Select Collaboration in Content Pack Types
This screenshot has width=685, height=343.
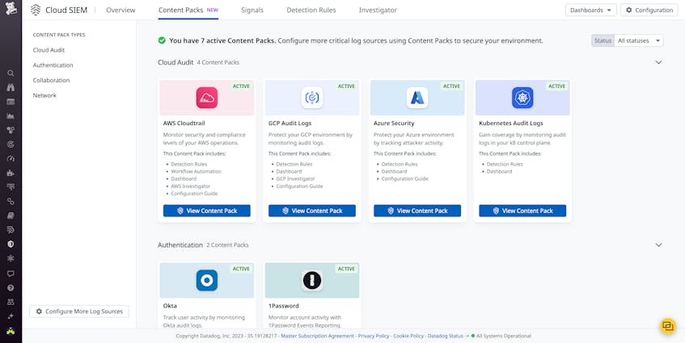pyautogui.click(x=51, y=80)
